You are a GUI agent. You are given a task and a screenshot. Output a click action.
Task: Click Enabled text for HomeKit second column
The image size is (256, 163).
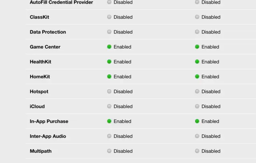click(210, 77)
